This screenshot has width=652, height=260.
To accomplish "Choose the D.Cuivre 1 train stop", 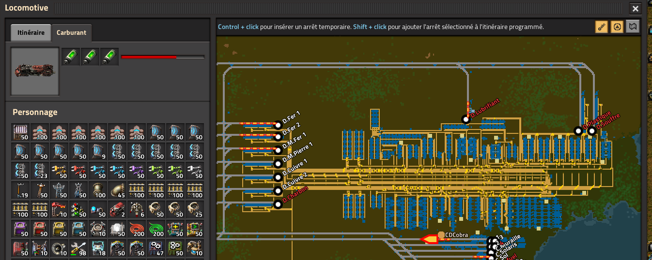I will [278, 177].
